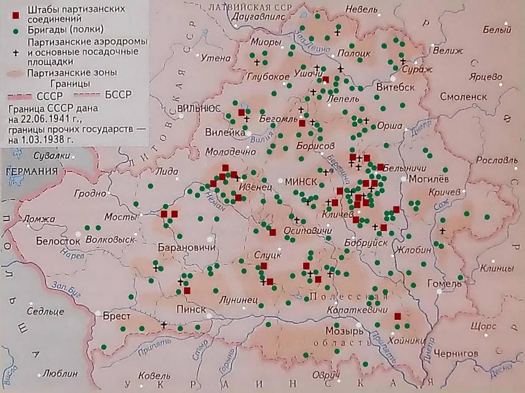Select the red headquarters marker near Ушачи

tap(326, 79)
